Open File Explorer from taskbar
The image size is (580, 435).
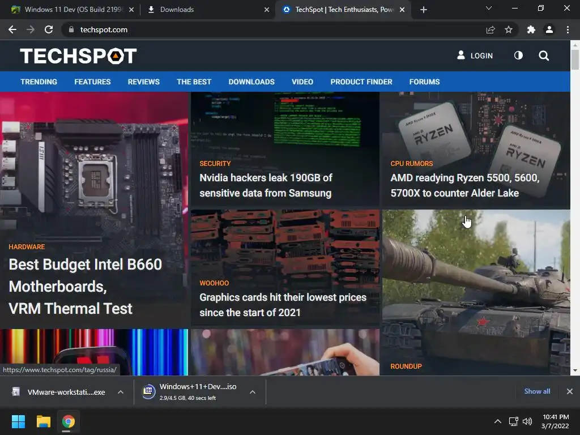pos(43,421)
